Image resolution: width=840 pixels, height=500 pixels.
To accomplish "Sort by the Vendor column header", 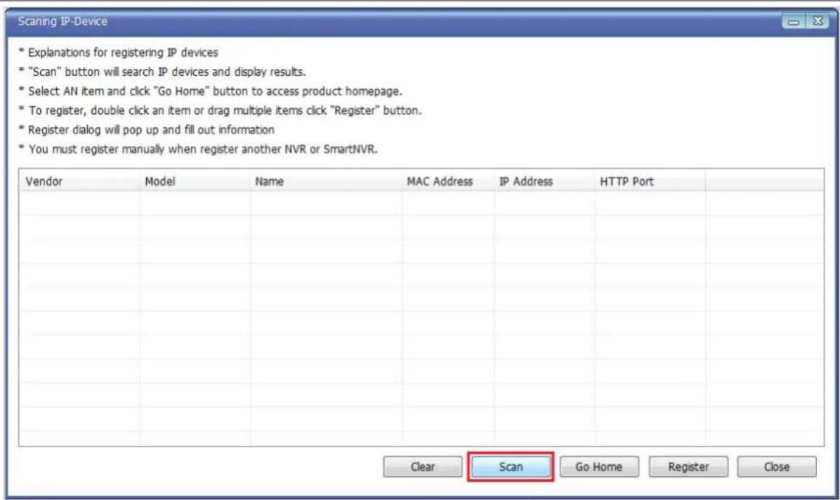I will pos(79,181).
